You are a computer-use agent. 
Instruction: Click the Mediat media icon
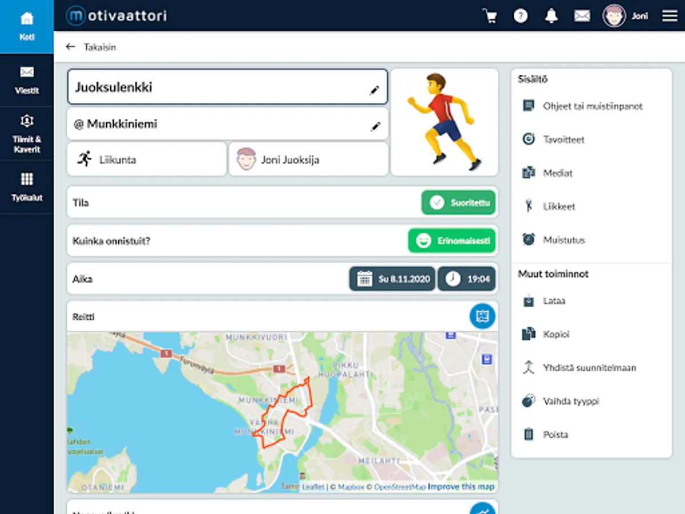(529, 172)
